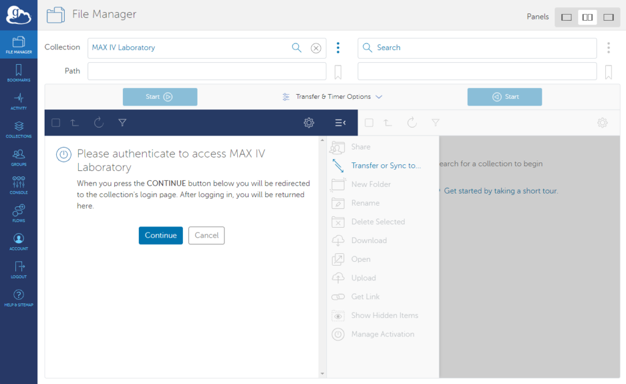Clear the MAX IV Laboratory collection
Image resolution: width=626 pixels, height=384 pixels.
tap(316, 48)
